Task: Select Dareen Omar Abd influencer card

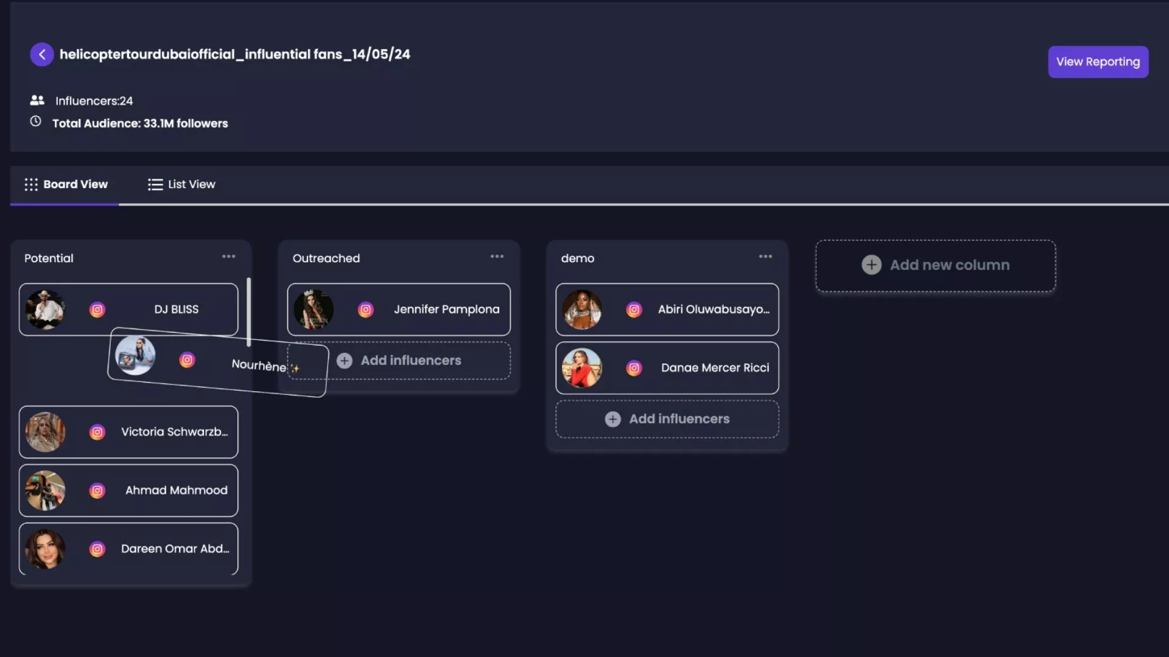Action: pyautogui.click(x=175, y=549)
